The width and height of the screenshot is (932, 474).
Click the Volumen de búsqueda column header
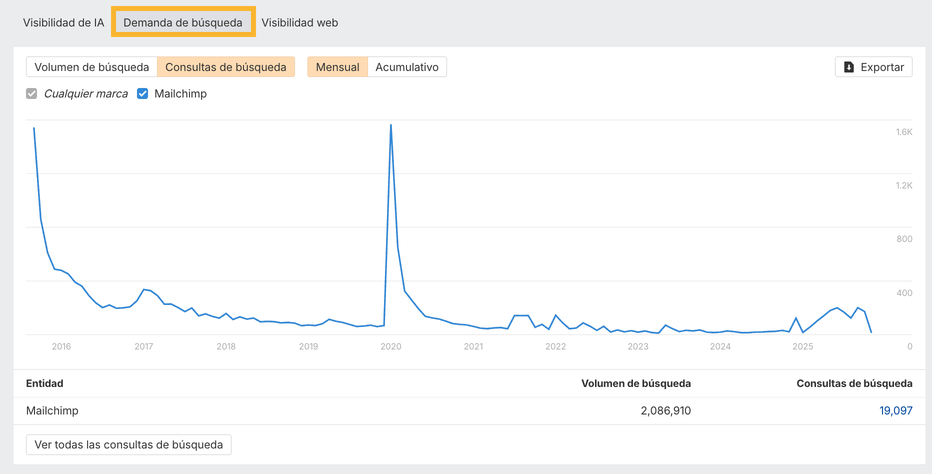pos(635,383)
